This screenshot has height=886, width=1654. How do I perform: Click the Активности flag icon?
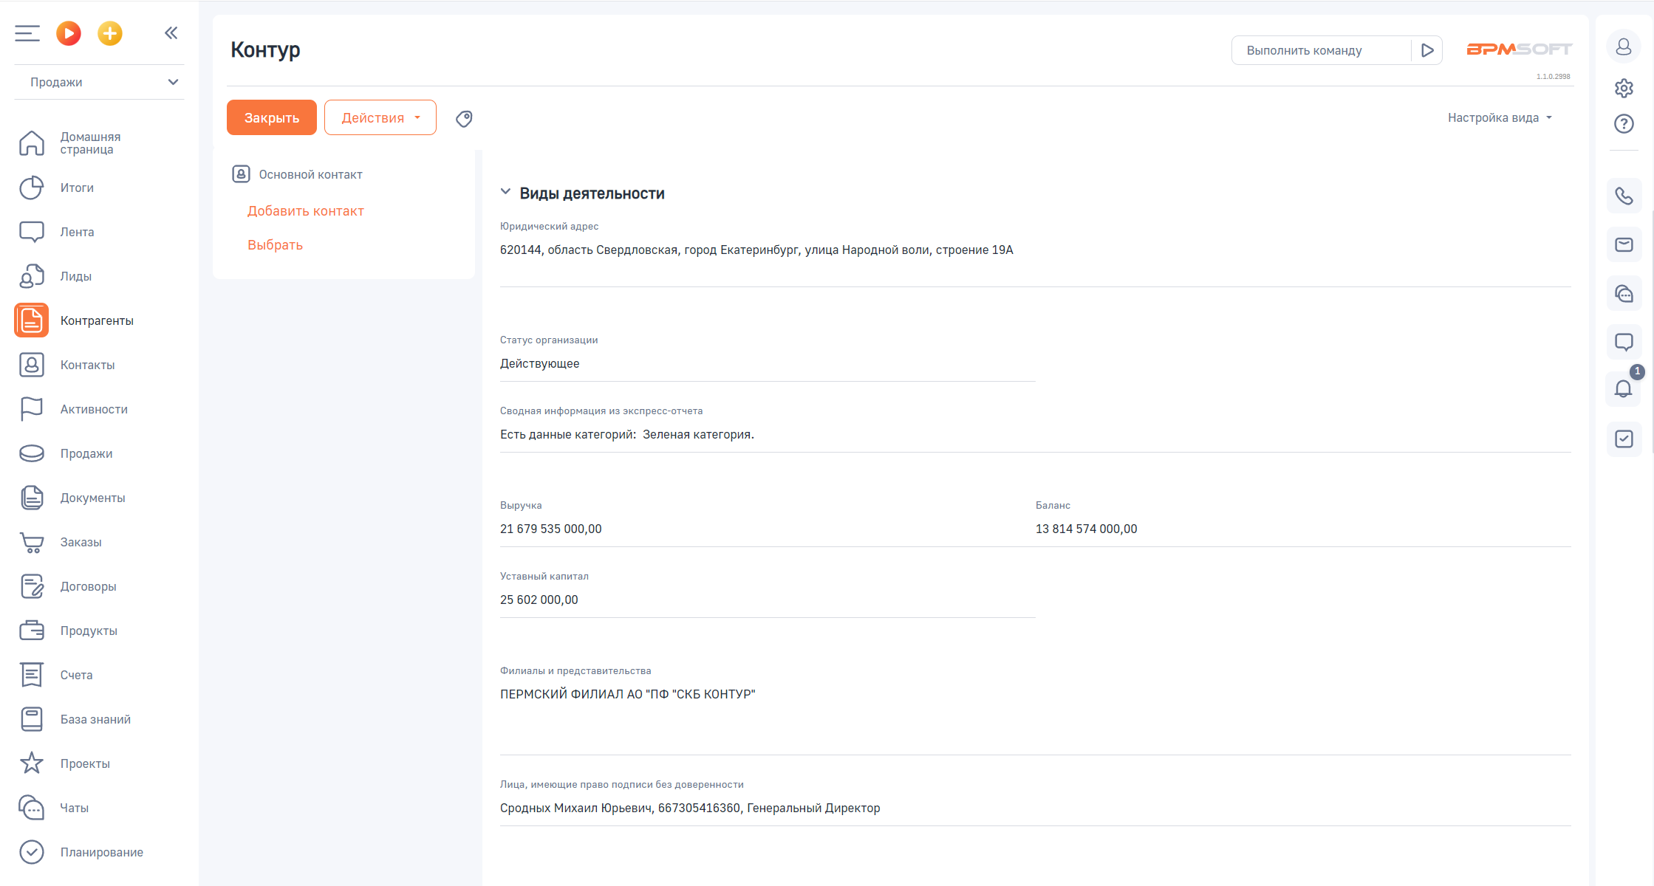tap(32, 409)
